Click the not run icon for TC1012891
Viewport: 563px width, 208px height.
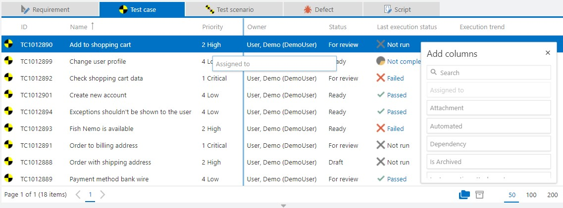click(381, 145)
